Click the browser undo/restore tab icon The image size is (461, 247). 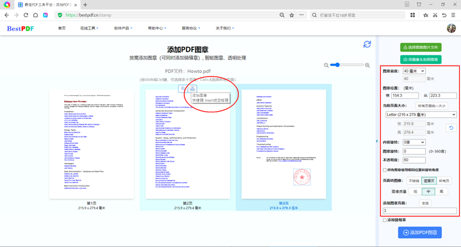coord(444,15)
